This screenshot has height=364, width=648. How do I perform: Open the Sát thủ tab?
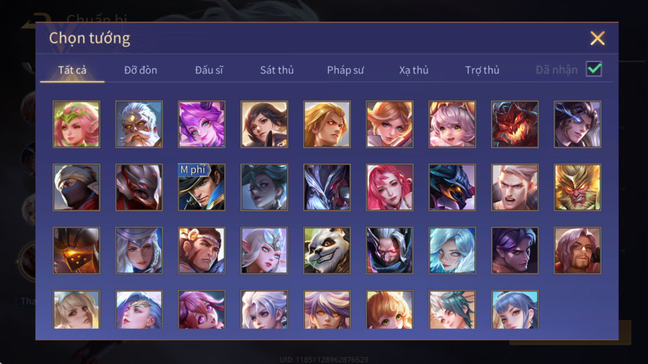(277, 70)
